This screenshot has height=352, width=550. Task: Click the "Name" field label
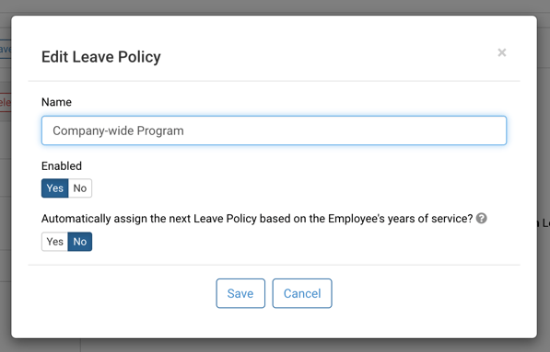[x=56, y=102]
